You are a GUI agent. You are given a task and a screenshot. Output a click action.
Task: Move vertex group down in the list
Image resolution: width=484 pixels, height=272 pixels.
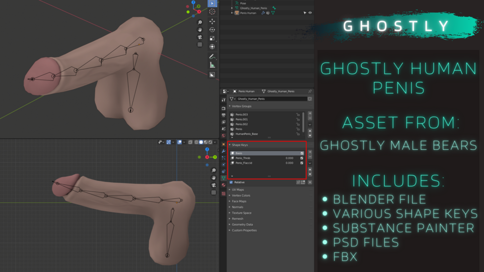coord(310,136)
